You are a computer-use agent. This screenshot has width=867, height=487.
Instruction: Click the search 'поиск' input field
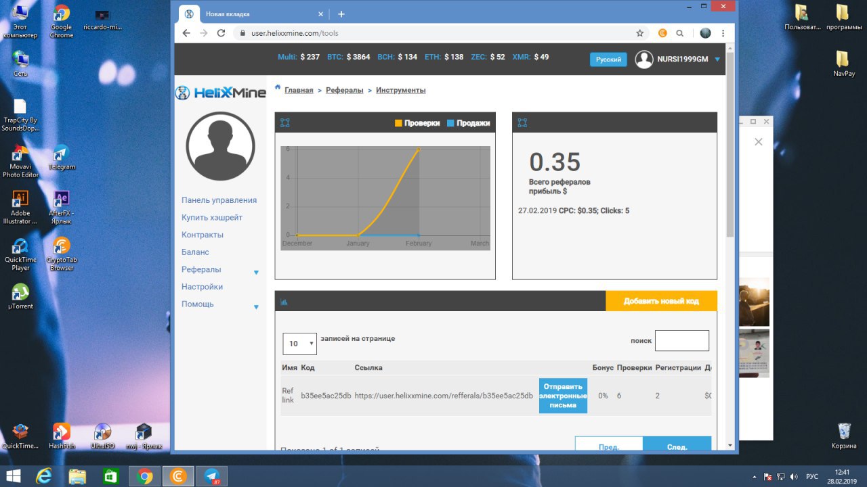pos(682,341)
